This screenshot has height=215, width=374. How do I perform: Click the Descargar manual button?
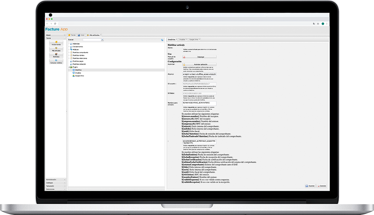[x=199, y=57]
